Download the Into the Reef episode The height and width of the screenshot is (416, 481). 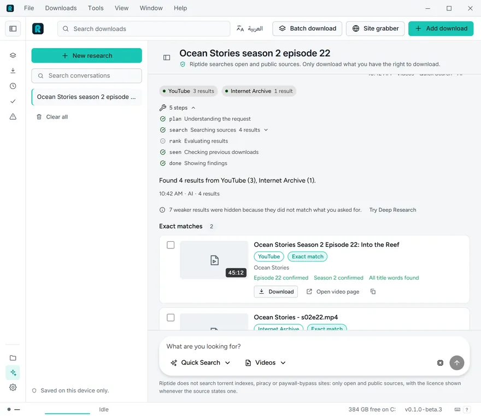[x=276, y=292]
